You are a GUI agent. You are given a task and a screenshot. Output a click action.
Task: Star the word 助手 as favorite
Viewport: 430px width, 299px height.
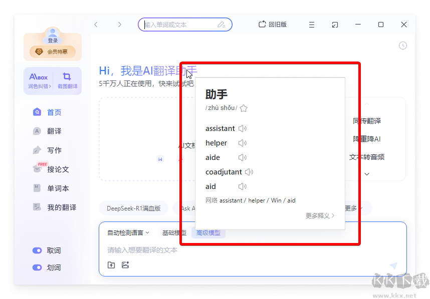pos(244,107)
